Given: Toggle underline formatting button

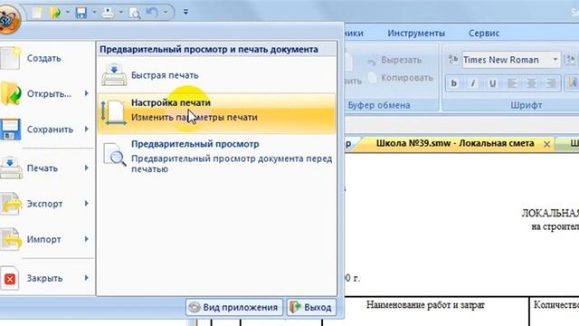Looking at the screenshot, I should click(492, 83).
